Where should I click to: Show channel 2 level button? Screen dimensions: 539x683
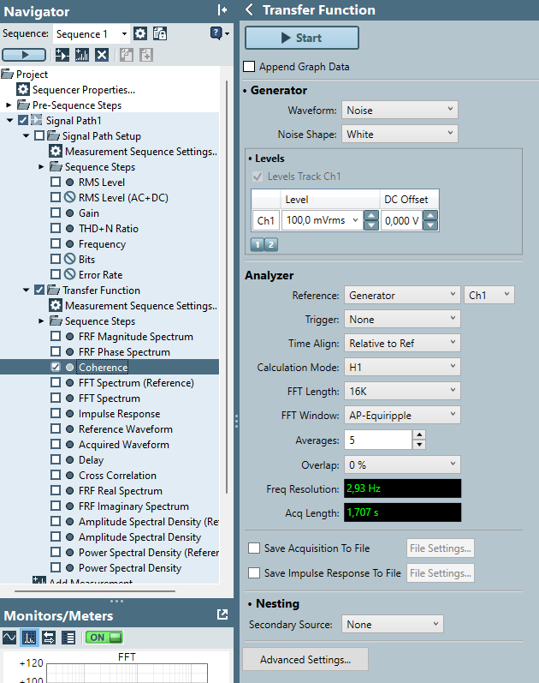click(271, 244)
